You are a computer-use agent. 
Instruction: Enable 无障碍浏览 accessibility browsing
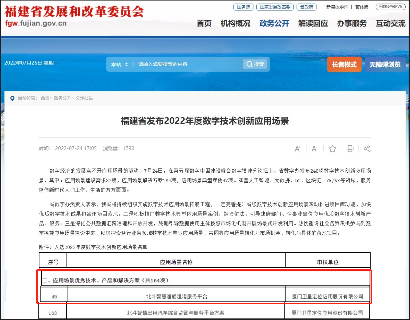click(x=385, y=65)
